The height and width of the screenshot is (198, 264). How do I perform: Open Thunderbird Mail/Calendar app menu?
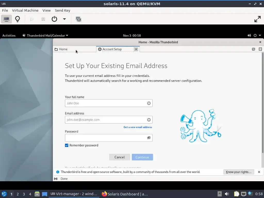45,36
